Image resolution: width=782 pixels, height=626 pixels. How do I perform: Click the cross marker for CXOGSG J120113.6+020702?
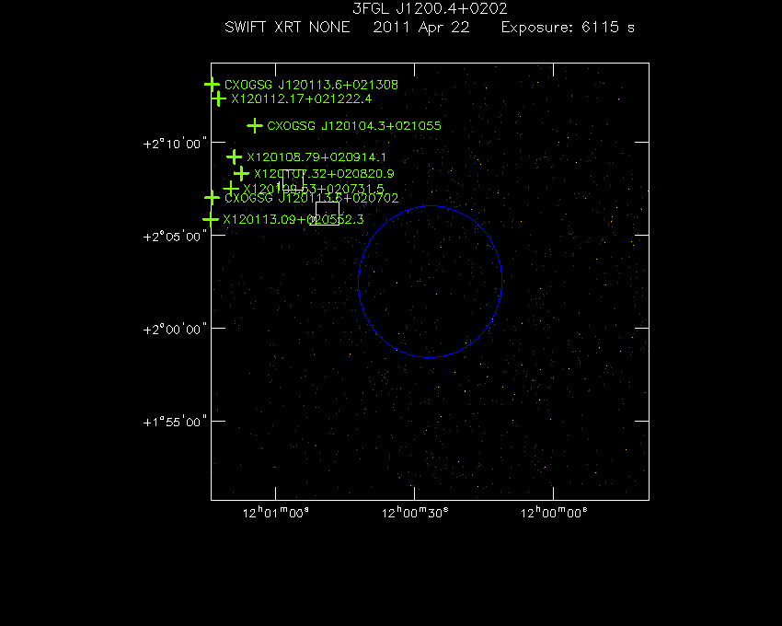212,198
